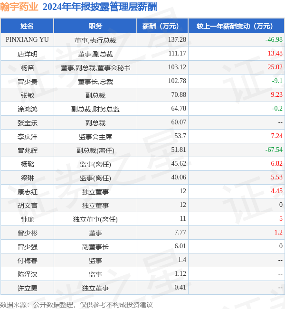285x309 pixels.
Task: Click the change value 7.24
Action: coord(276,136)
